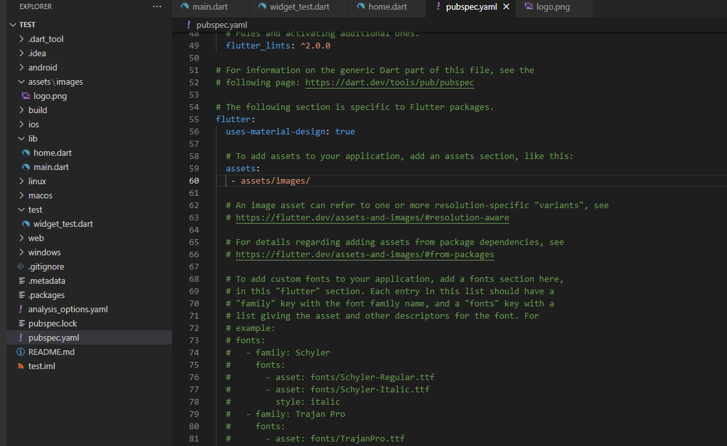
Task: Click the 'assets:' key on line 59
Action: click(243, 168)
